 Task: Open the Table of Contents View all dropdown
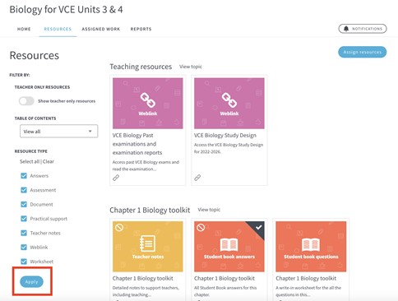coord(58,132)
